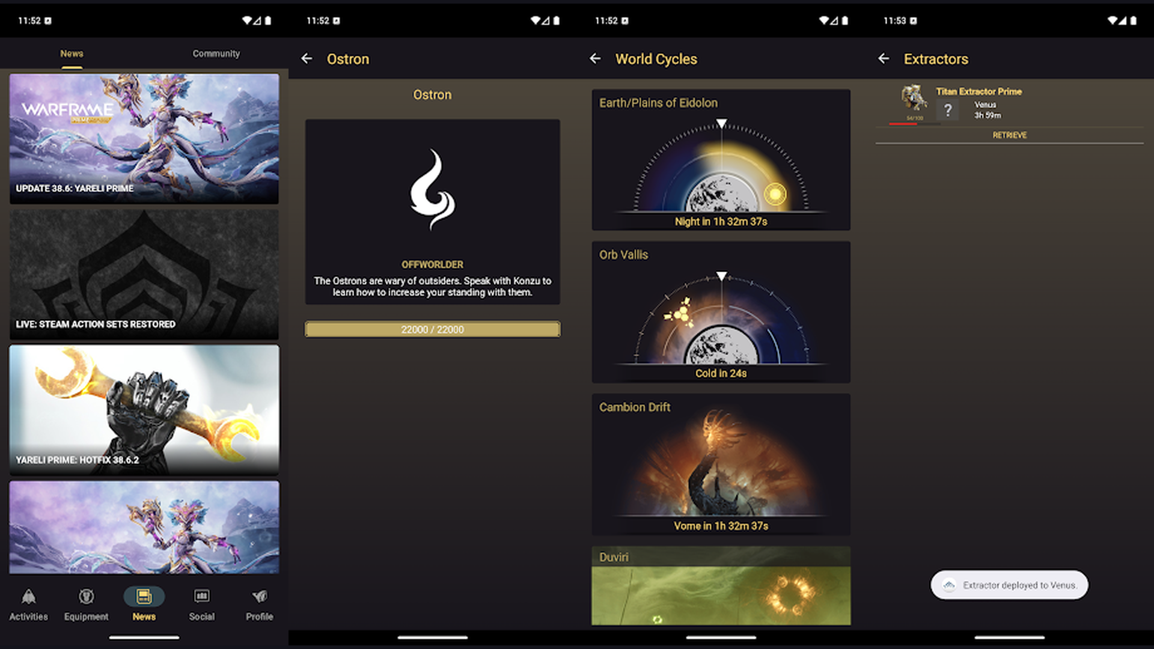Tap the Titan Extractor Prime icon
This screenshot has height=649, width=1154.
tap(914, 99)
